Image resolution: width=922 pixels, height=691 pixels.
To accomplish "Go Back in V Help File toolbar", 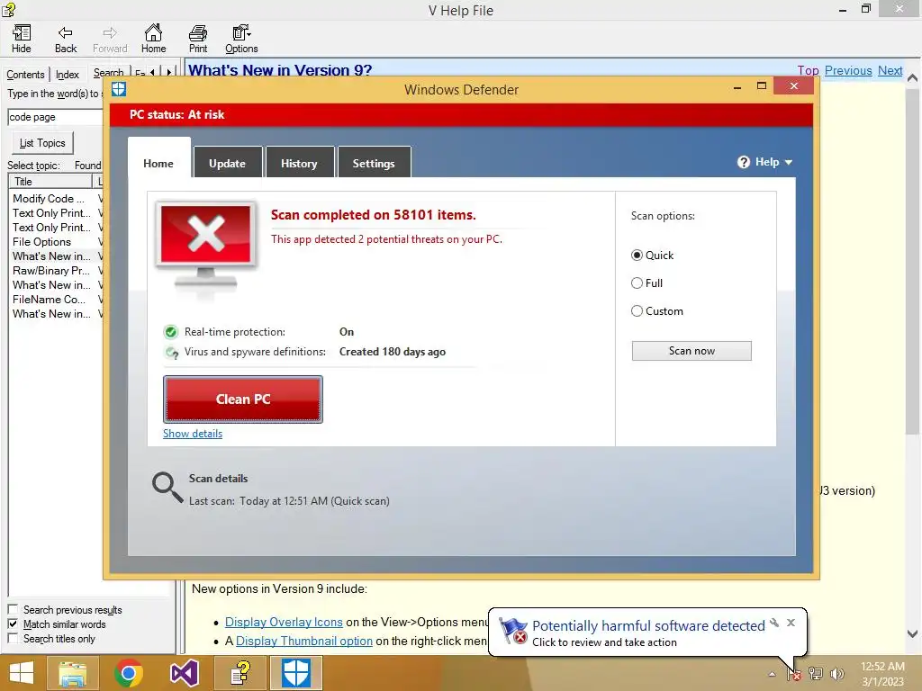I will point(65,40).
